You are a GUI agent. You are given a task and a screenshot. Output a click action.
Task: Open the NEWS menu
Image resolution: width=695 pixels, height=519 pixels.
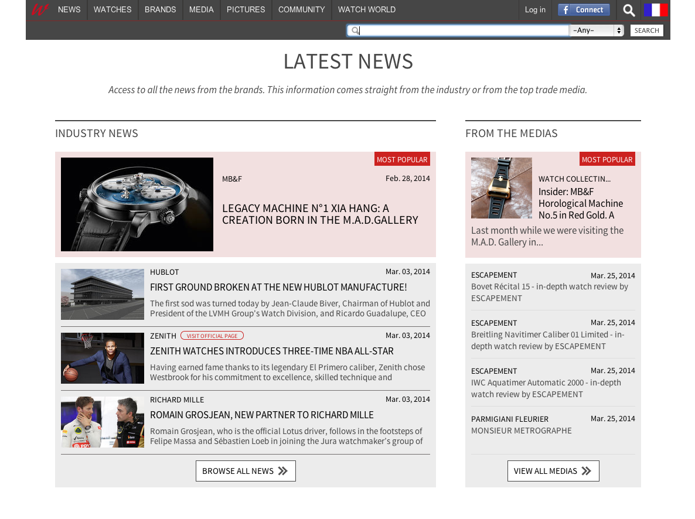(x=69, y=10)
